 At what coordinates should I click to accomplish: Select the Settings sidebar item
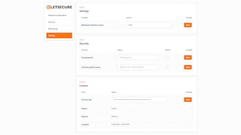59,35
